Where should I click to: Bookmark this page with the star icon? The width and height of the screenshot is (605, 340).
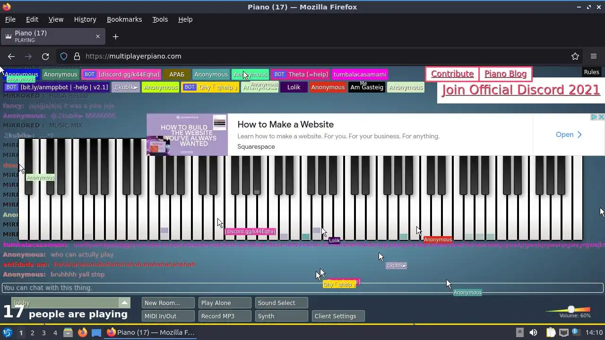(x=575, y=56)
